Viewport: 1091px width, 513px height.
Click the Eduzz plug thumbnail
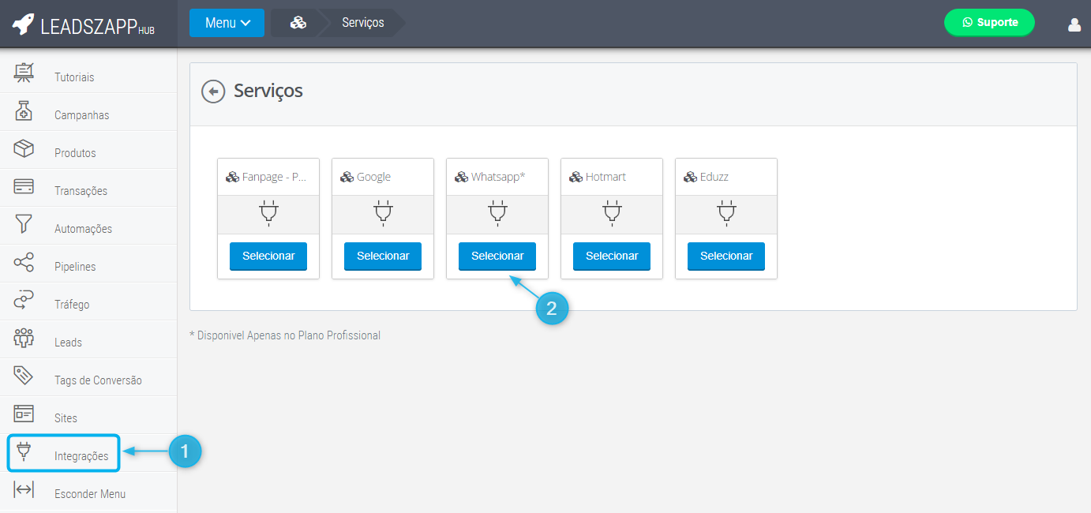pos(725,214)
